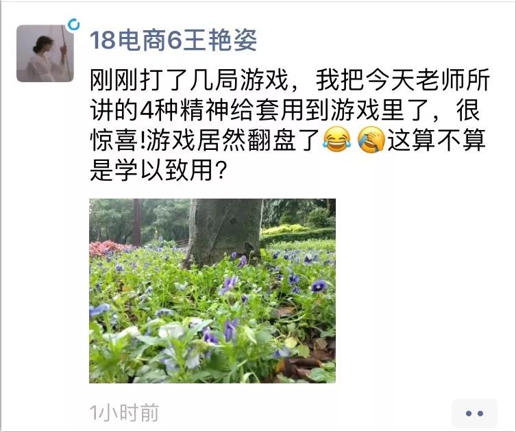This screenshot has width=516, height=432.
Task: Click the 1小时前 timestamp
Action: [125, 413]
